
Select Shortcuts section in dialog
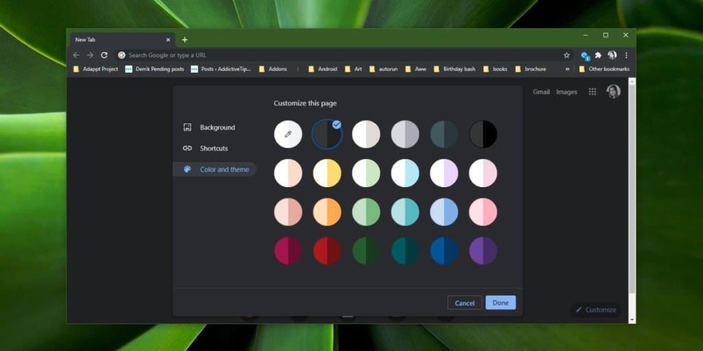pos(214,148)
